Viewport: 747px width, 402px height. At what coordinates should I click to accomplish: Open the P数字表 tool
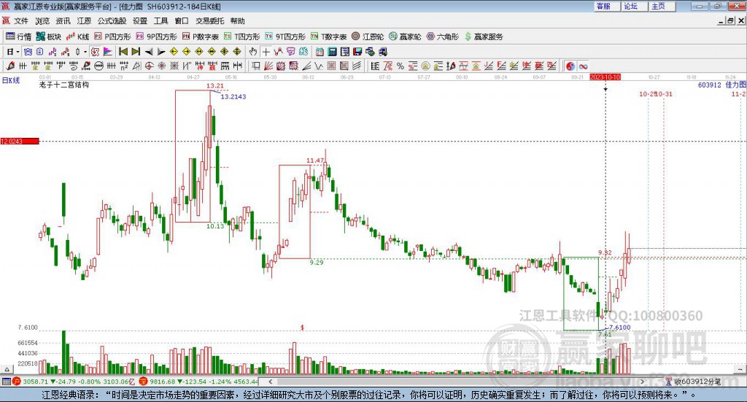pyautogui.click(x=200, y=36)
